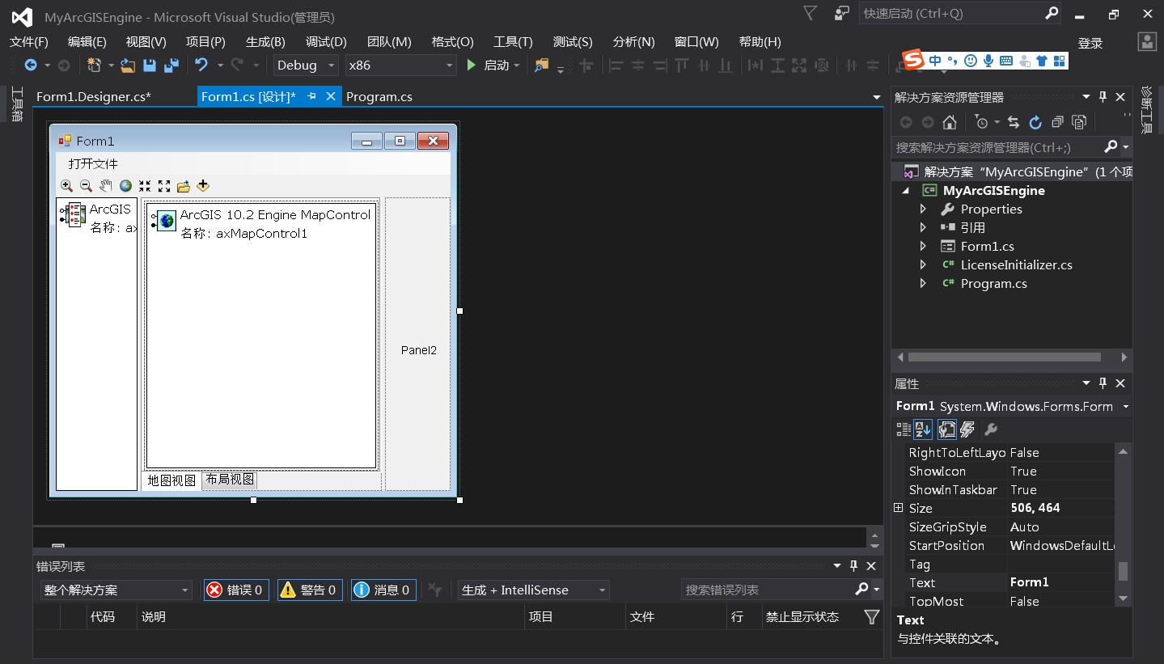Select the Zoom In tool on the map toolbar
This screenshot has height=664, width=1164.
click(x=66, y=186)
